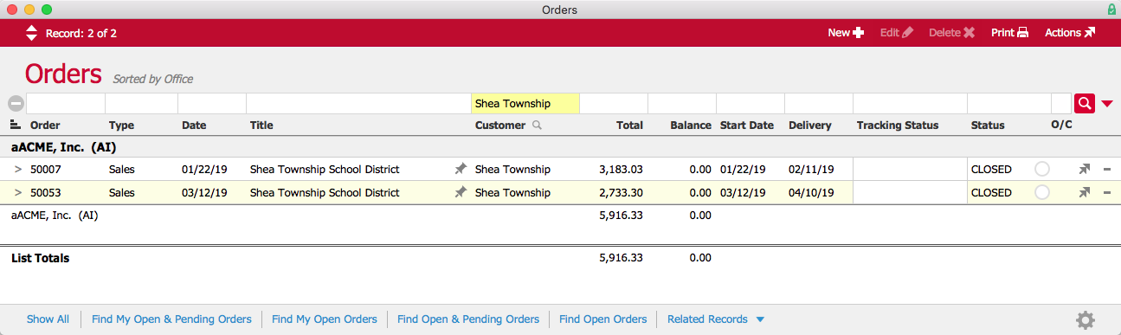Click the Customer search field with Shea Township
Viewport: 1121px width, 335px height.
coord(525,104)
